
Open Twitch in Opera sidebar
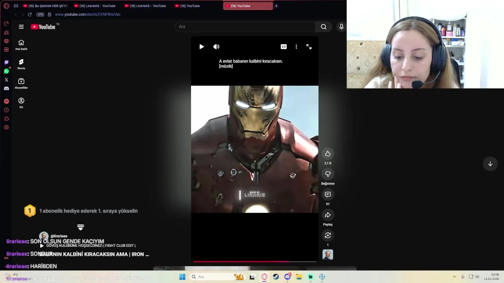tap(6, 62)
